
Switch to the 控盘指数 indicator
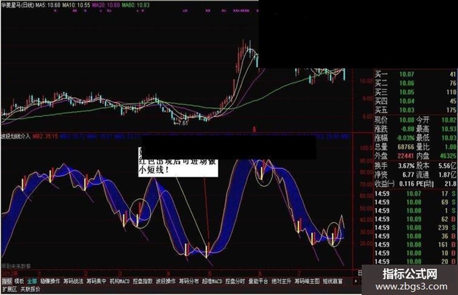(x=142, y=281)
